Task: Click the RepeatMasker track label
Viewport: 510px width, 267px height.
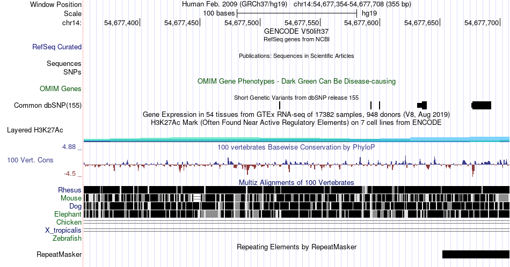Action: point(59,254)
